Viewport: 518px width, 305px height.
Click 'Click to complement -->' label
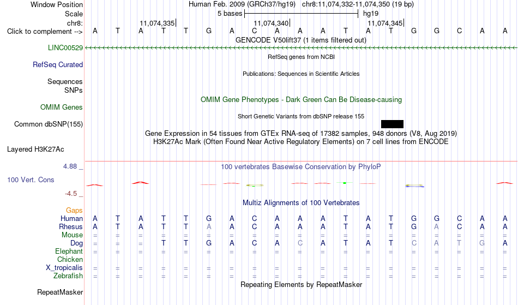pos(45,32)
